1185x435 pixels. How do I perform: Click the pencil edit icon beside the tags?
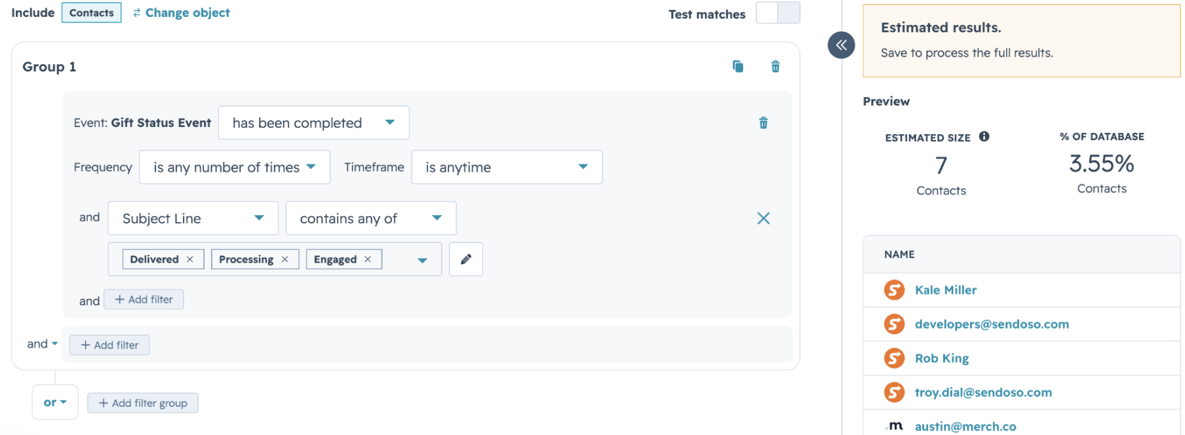(x=466, y=259)
